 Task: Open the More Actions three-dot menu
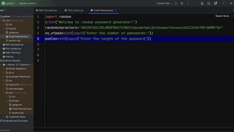(188, 3)
